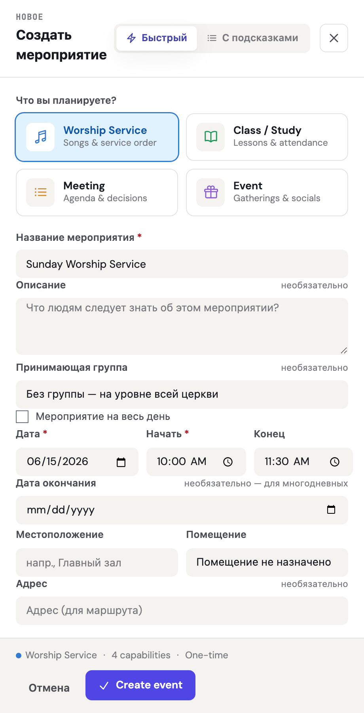This screenshot has width=364, height=713.
Task: Click the open book icon on Class / Study
Action: [211, 137]
